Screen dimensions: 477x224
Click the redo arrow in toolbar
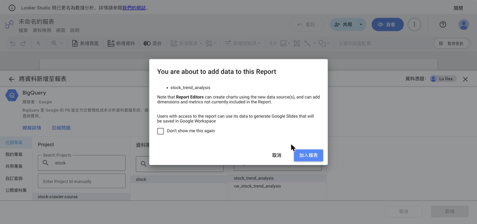(23, 43)
